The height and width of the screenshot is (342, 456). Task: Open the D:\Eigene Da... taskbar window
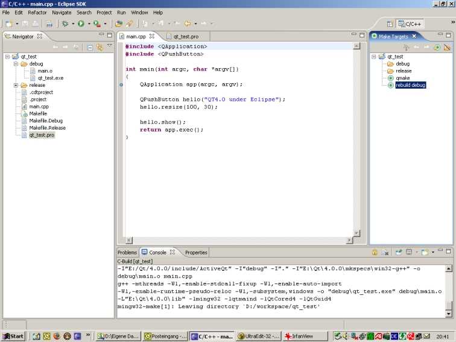(x=119, y=336)
